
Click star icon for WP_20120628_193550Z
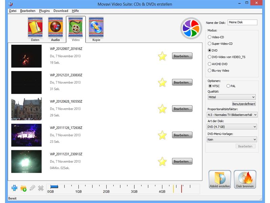tap(162, 109)
